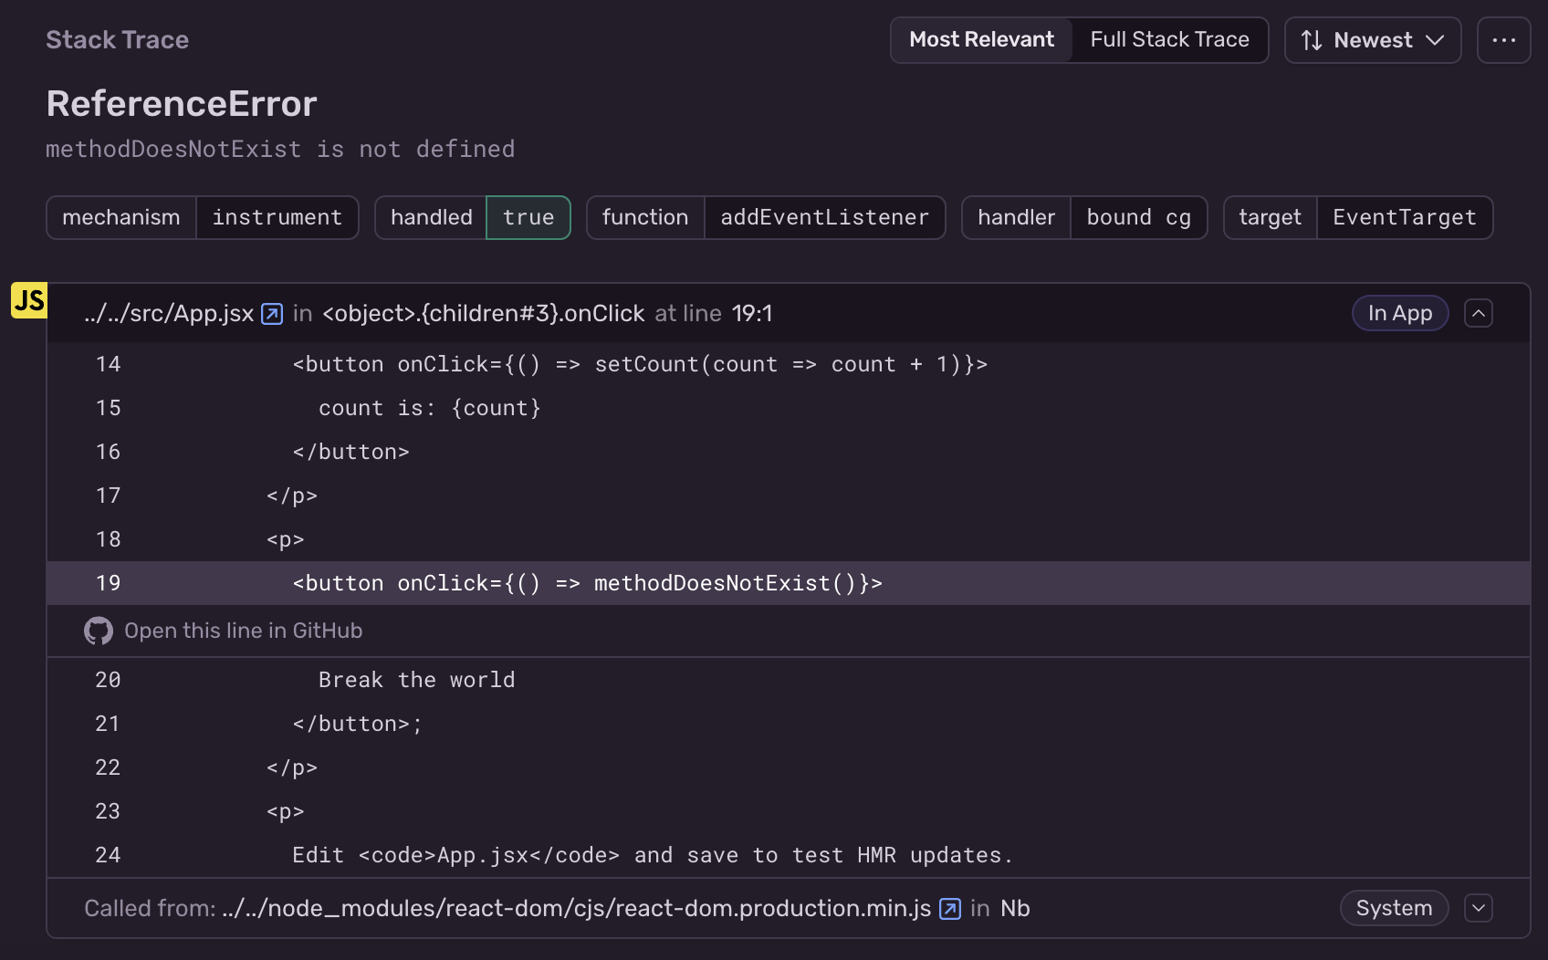Click the addEventListener function tag

pos(824,217)
